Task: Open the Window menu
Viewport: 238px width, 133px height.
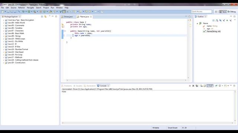Action: pos(59,8)
